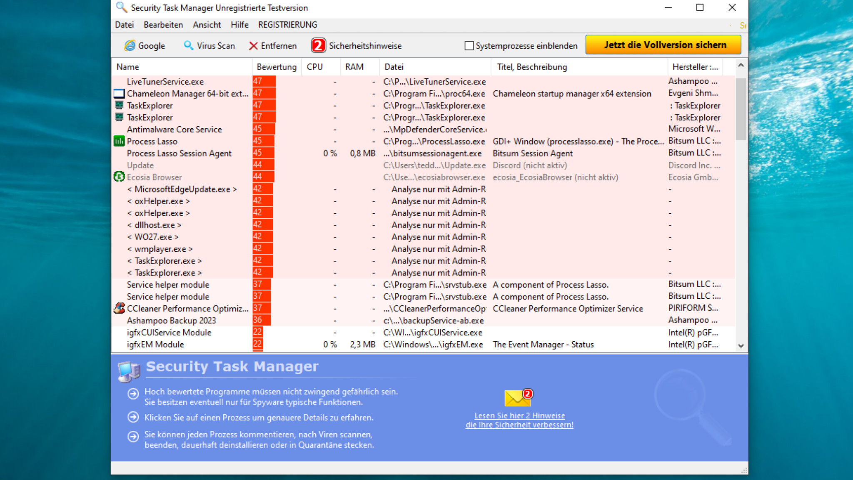
Task: Click Jetzt die Vollversion sichern button
Action: pos(663,45)
